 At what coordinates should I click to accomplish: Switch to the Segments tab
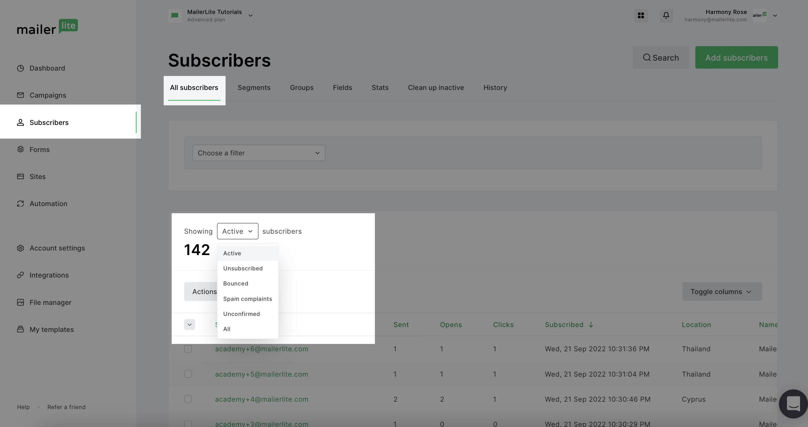coord(254,88)
